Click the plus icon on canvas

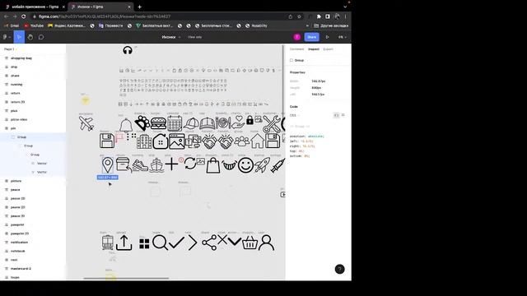171,164
